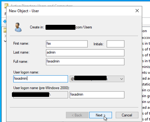Click the Cancel button
The height and width of the screenshot is (122, 150).
coord(127,115)
